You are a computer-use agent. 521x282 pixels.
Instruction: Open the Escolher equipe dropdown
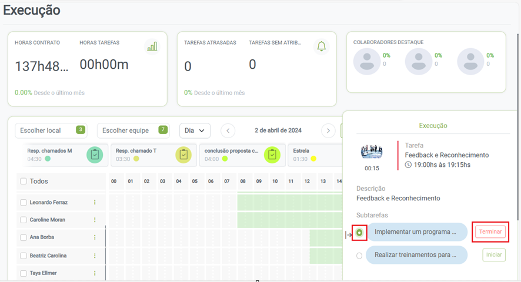click(x=135, y=130)
